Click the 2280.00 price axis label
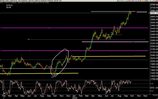 pyautogui.click(x=154, y=40)
